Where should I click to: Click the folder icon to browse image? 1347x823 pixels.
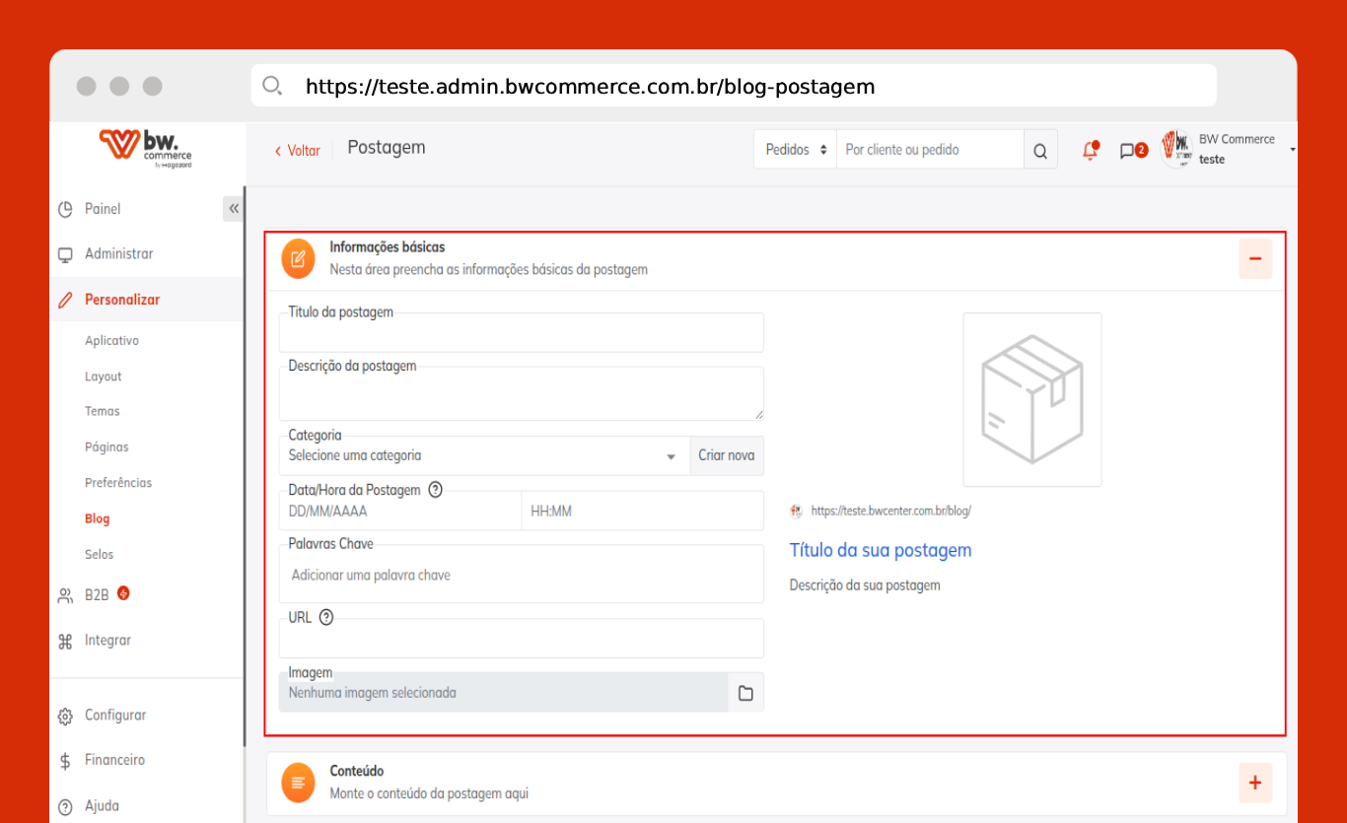tap(745, 693)
